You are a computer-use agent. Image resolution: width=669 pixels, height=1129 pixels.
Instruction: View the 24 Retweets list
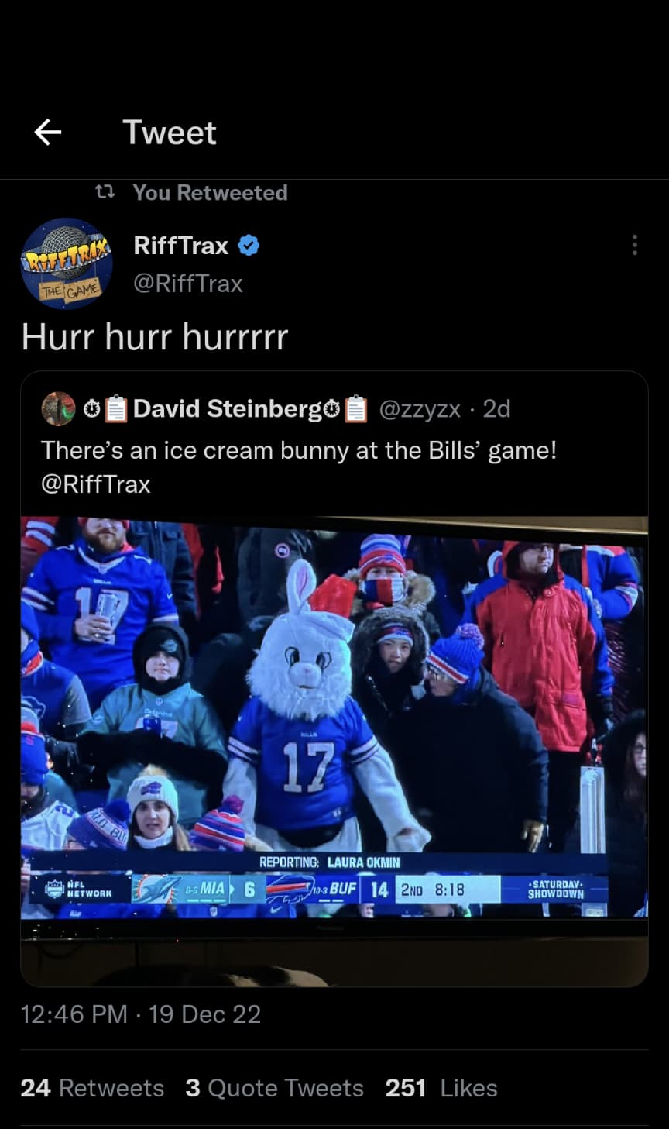click(x=92, y=1088)
